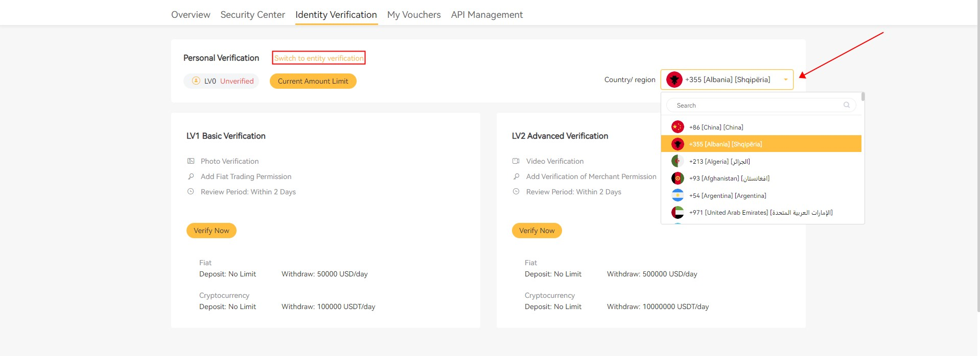
Task: Choose +54 Argentina from country list
Action: 727,196
